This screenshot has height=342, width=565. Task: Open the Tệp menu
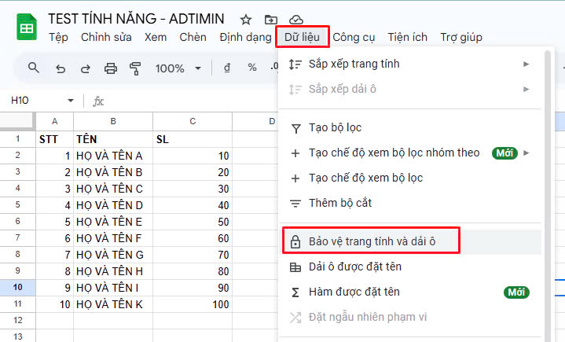pyautogui.click(x=58, y=37)
